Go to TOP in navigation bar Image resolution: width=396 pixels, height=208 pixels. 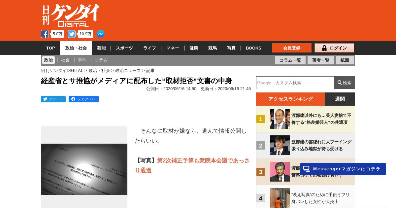pos(50,48)
